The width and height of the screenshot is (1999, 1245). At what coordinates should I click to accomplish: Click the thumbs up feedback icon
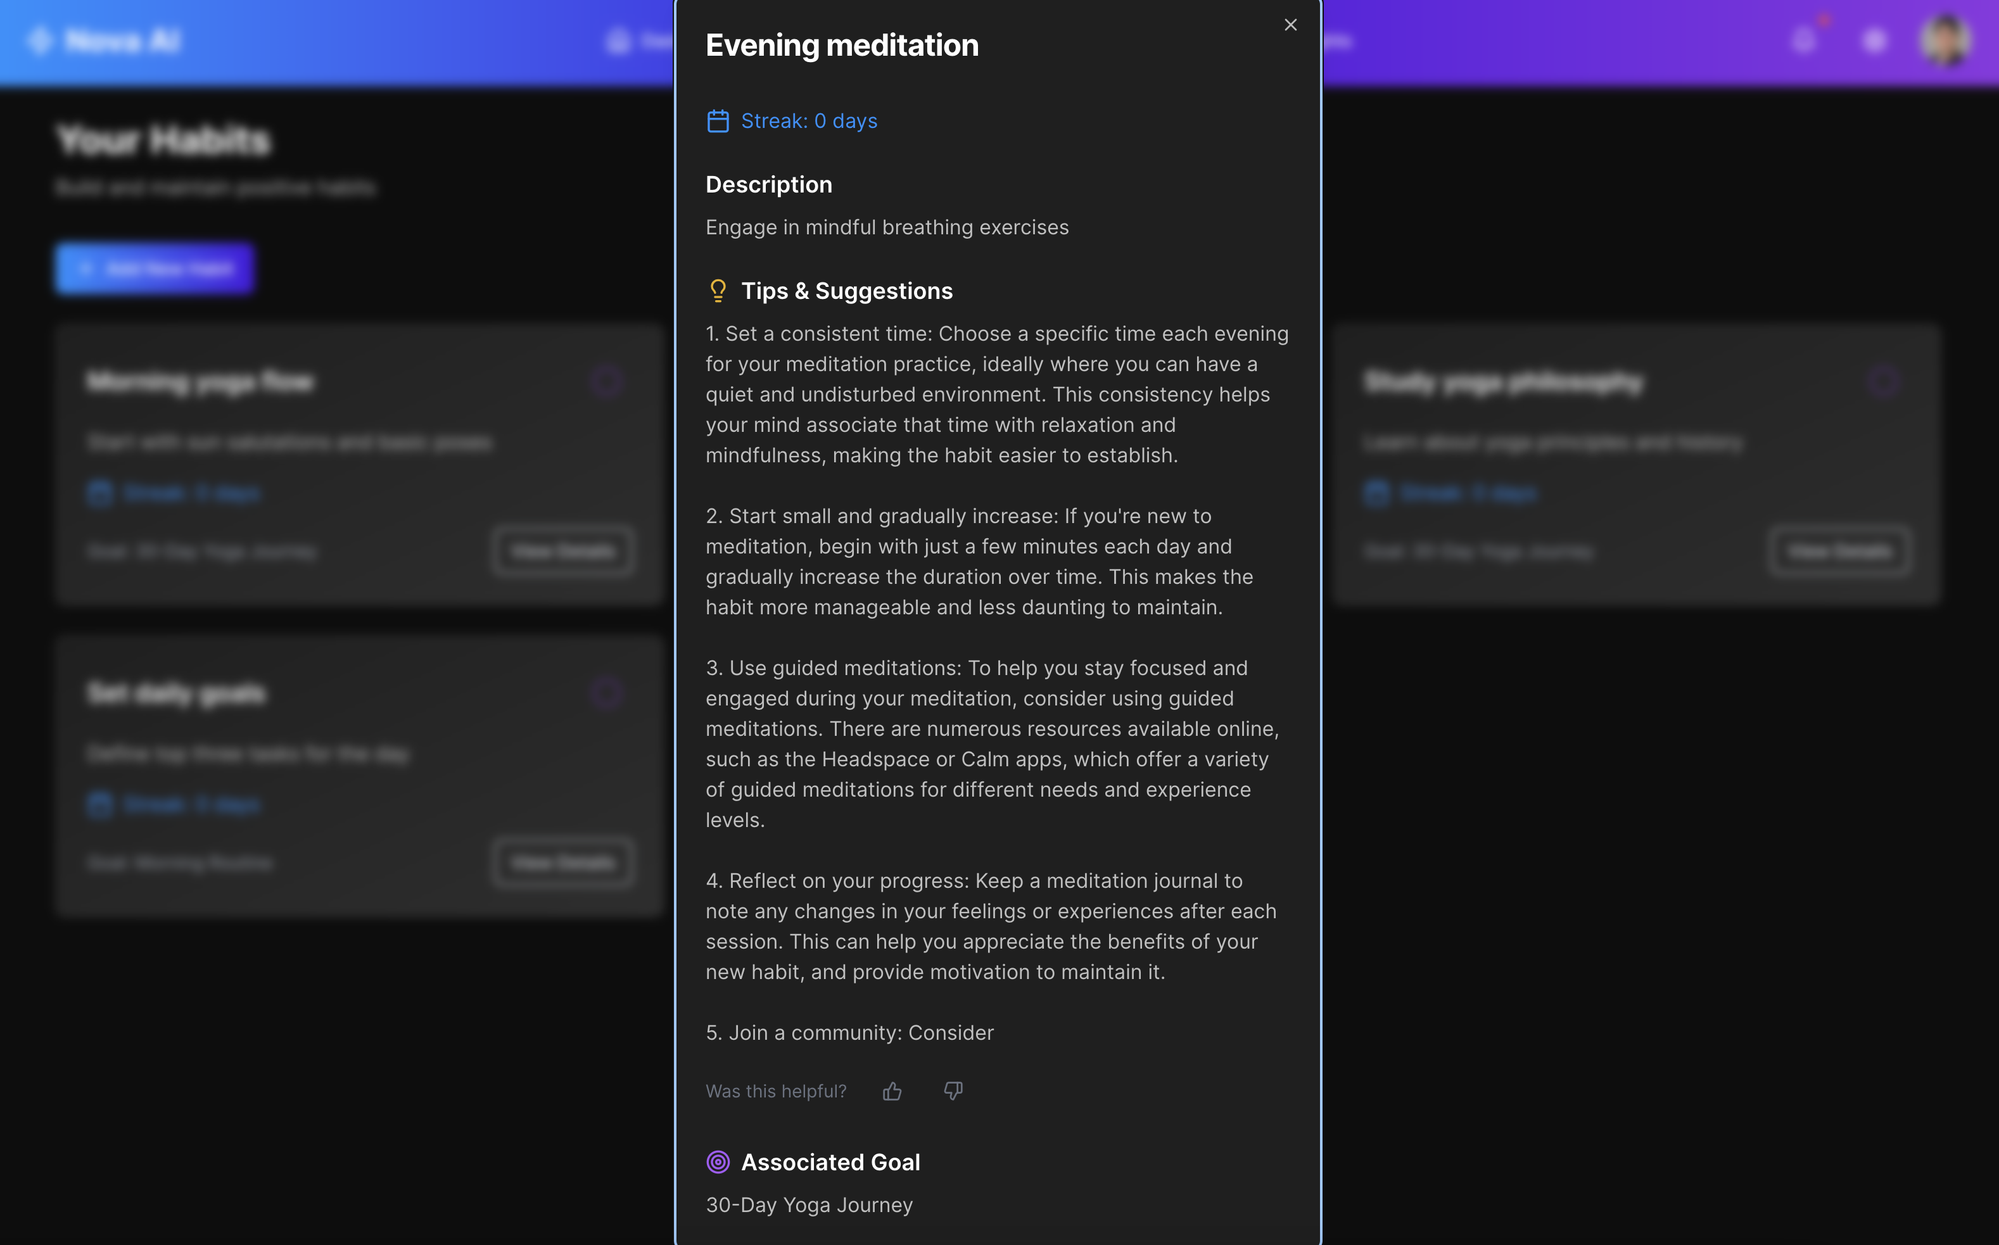coord(892,1091)
